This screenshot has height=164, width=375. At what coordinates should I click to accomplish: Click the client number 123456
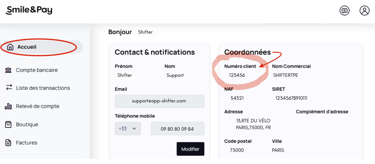tap(237, 75)
